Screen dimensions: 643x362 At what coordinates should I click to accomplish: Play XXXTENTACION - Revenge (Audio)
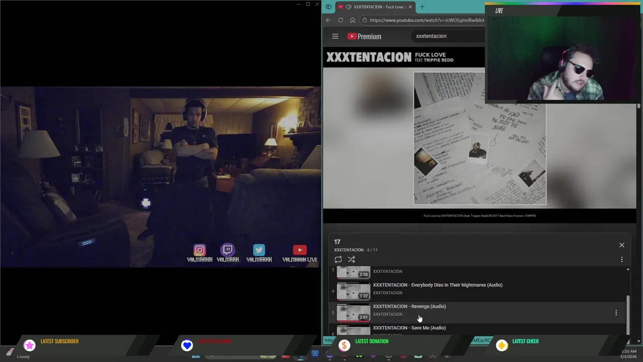[x=409, y=306]
